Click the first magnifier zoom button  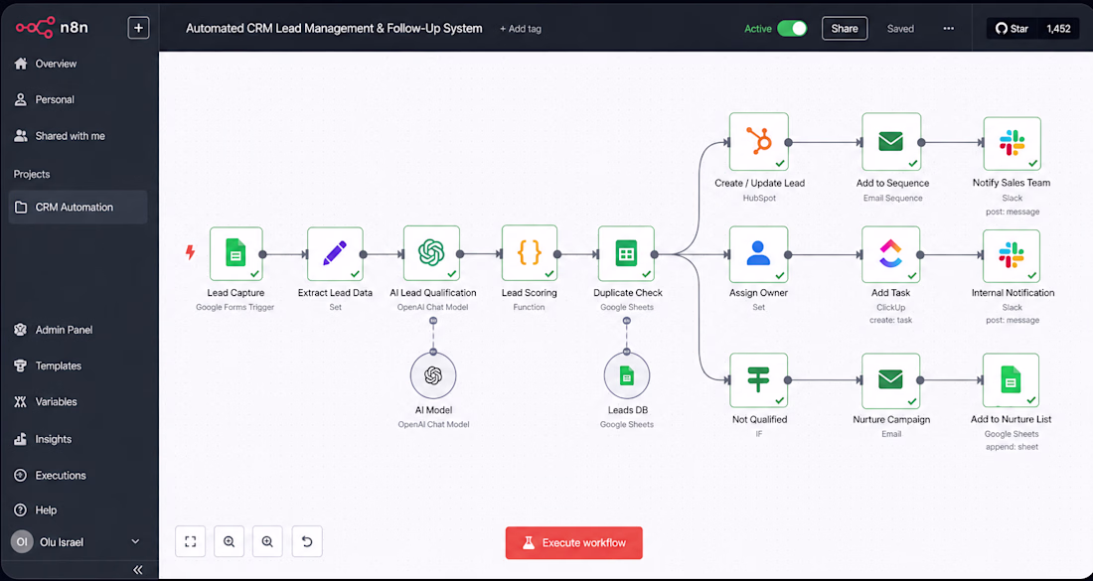coord(230,542)
